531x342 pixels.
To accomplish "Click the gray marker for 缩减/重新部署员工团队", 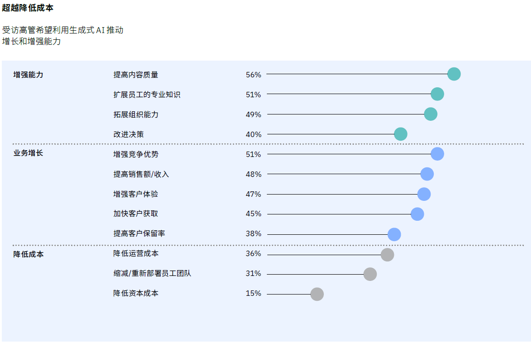I will tap(370, 274).
